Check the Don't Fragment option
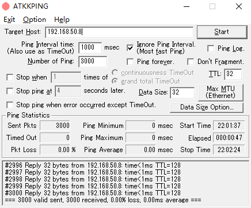Viewport: 251px width, 208px height. (x=191, y=62)
